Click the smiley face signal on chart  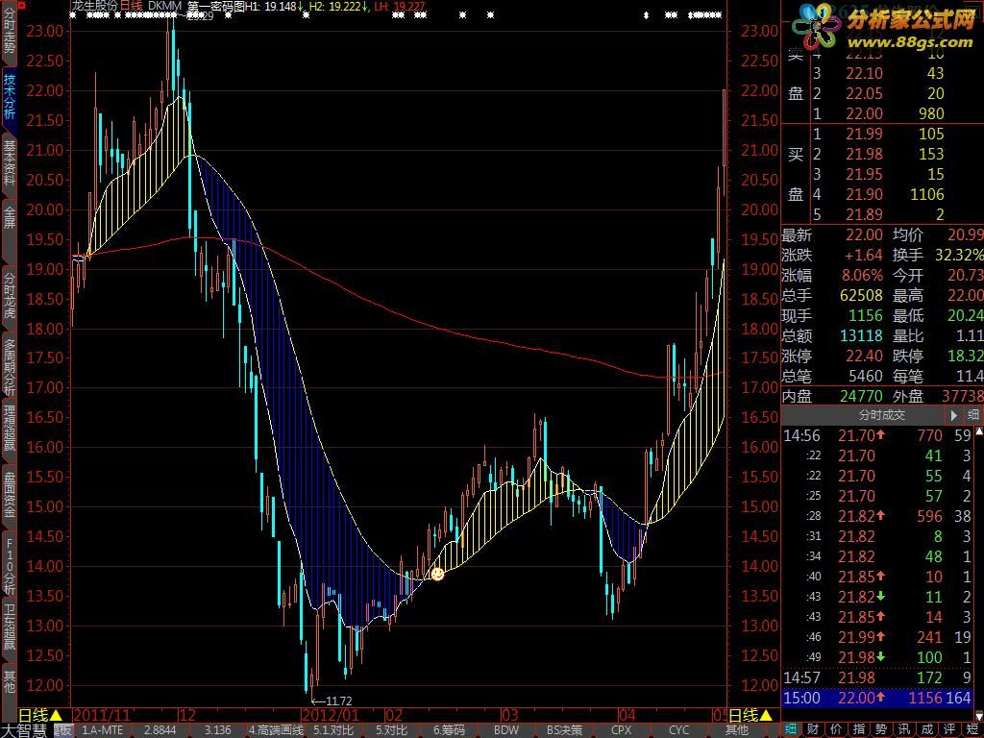437,574
